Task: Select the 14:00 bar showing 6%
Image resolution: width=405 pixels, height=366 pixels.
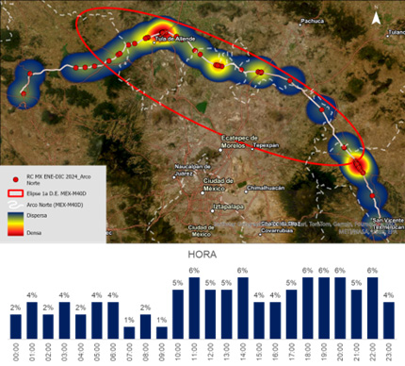Action: point(243,308)
